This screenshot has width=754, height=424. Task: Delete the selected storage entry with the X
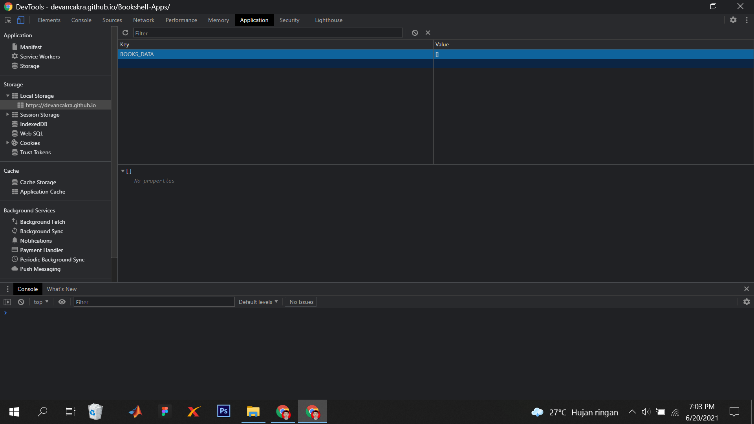pyautogui.click(x=428, y=33)
